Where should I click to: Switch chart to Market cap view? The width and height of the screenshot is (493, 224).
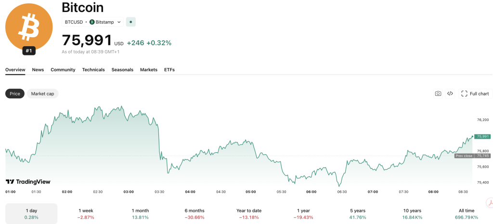42,93
